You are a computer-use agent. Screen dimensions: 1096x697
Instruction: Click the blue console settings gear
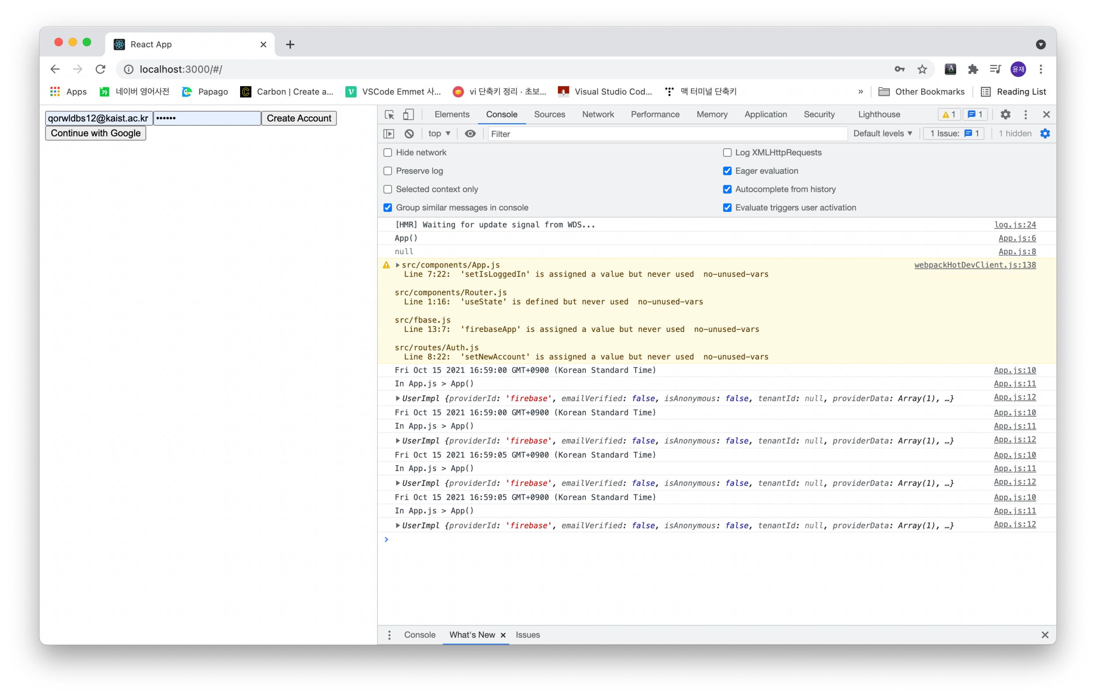(1045, 134)
